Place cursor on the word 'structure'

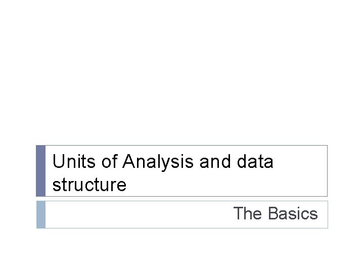tap(89, 185)
